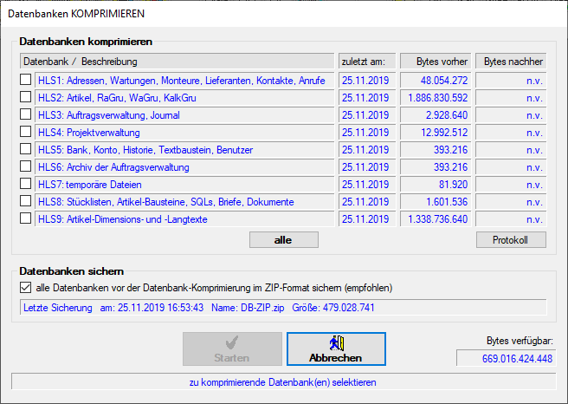
Task: Click the 'Bytes vorher' column header
Action: [x=436, y=62]
